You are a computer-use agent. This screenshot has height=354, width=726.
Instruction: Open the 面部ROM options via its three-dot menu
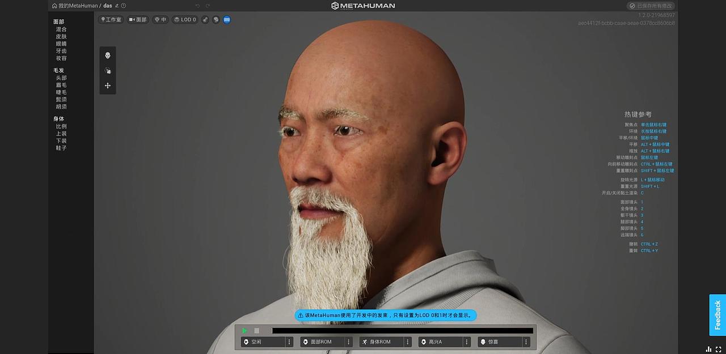pyautogui.click(x=348, y=342)
